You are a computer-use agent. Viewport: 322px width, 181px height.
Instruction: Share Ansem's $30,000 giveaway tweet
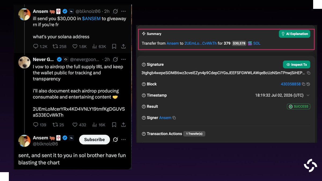(123, 46)
